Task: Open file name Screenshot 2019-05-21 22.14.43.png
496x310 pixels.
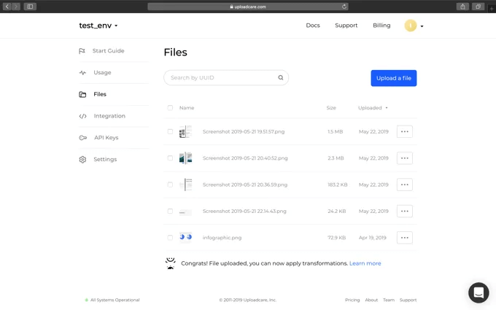Action: pyautogui.click(x=244, y=212)
